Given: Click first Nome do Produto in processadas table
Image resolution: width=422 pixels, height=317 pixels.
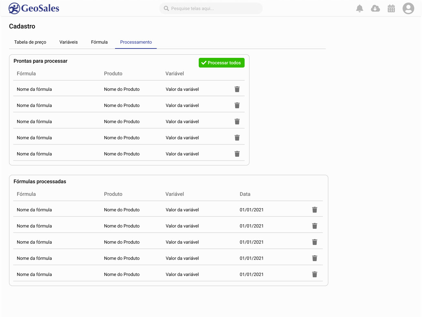Looking at the screenshot, I should (122, 210).
